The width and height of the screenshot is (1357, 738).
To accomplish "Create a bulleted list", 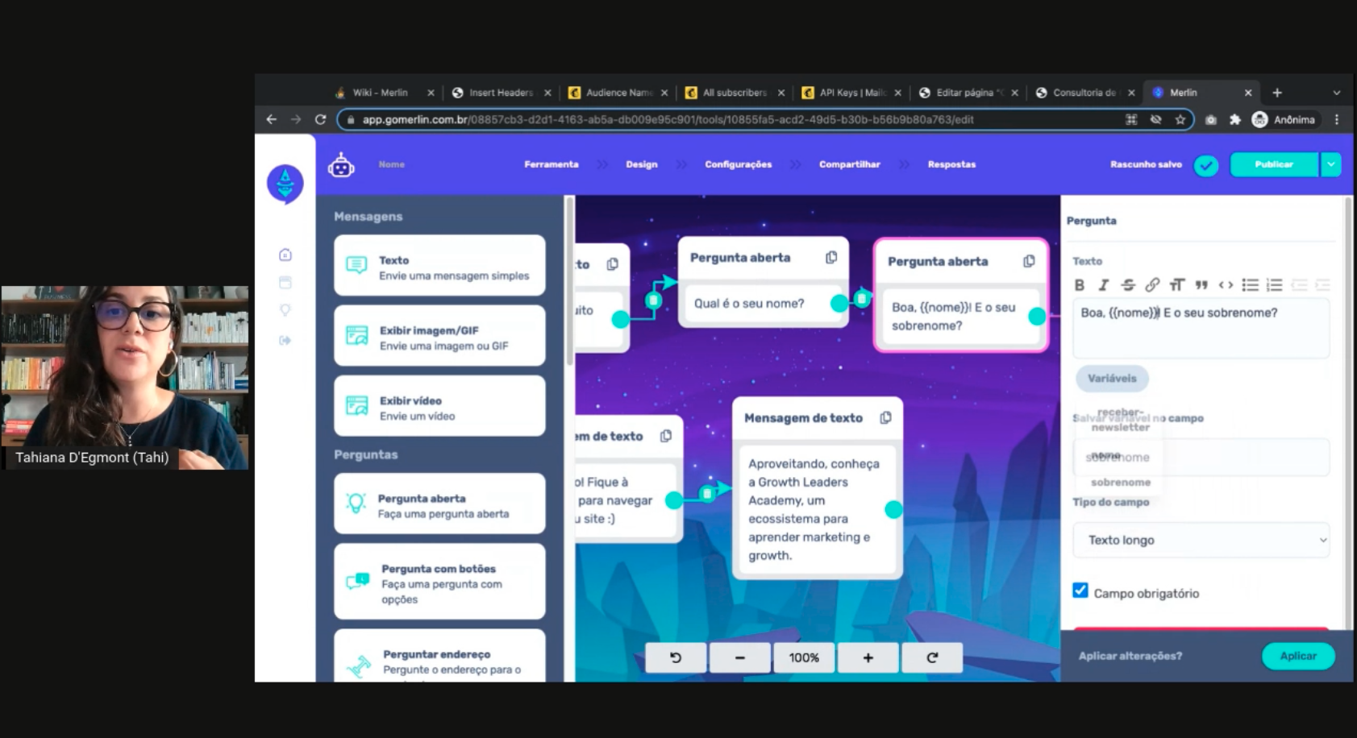I will click(x=1250, y=284).
